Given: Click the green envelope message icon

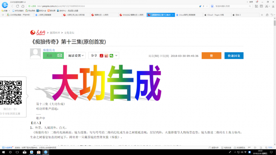Looking at the screenshot, I should pyautogui.click(x=60, y=56).
